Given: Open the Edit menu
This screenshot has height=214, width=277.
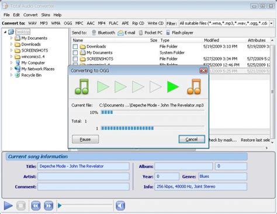Looking at the screenshot, I should [16, 15].
